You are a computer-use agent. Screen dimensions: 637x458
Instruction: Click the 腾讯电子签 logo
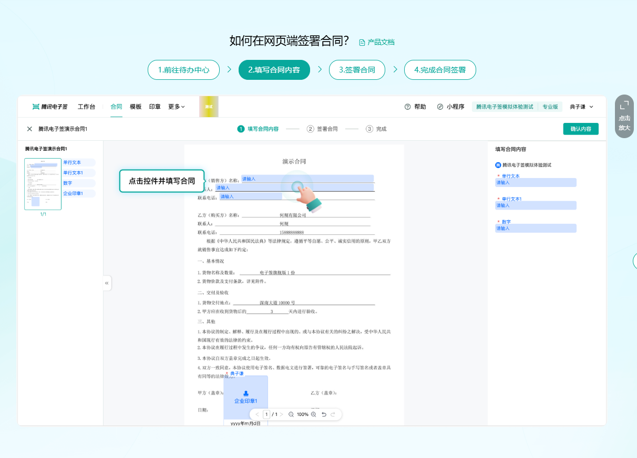[49, 106]
